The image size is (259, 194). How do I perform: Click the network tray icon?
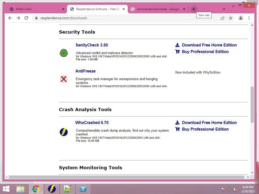pos(229,189)
